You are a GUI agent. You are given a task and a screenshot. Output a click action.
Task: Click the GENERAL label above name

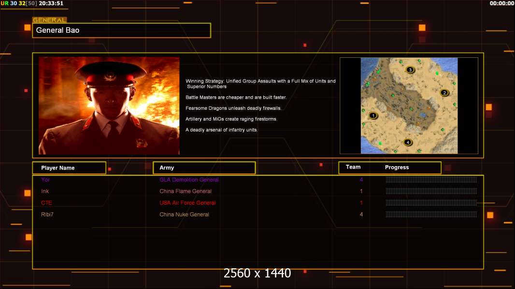[50, 20]
